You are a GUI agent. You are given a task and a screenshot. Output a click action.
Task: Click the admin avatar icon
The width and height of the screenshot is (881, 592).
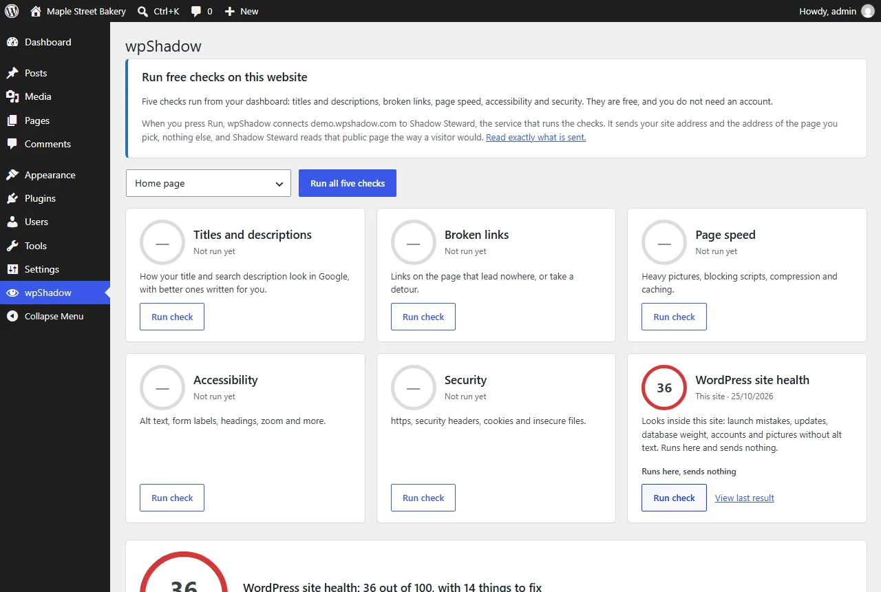coord(867,11)
